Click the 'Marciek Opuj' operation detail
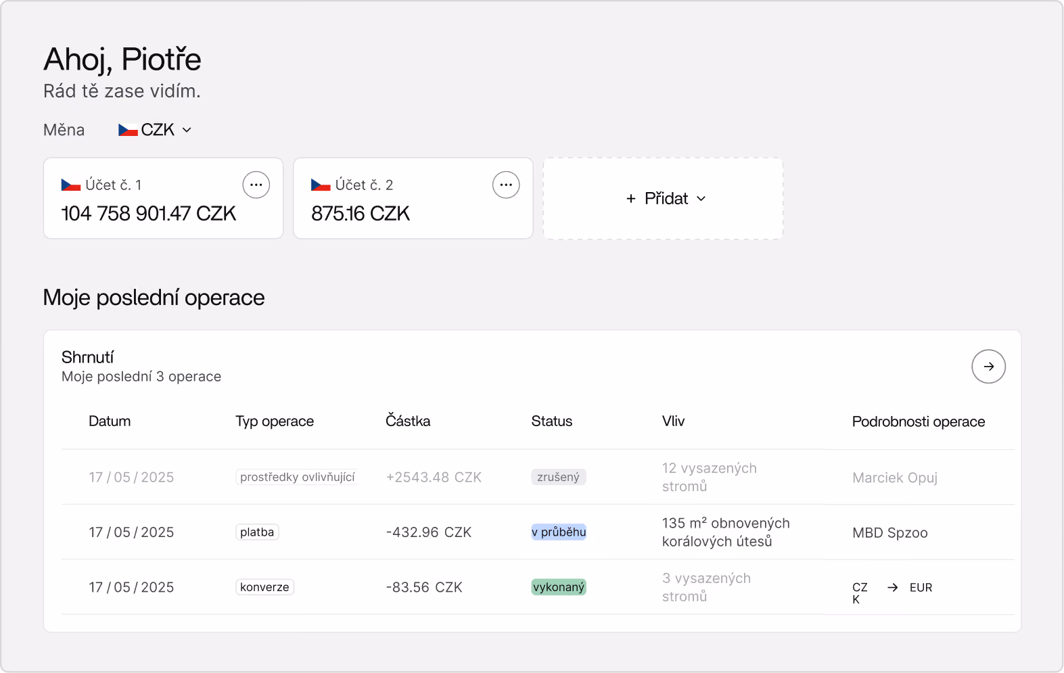Image resolution: width=1064 pixels, height=673 pixels. [x=895, y=478]
